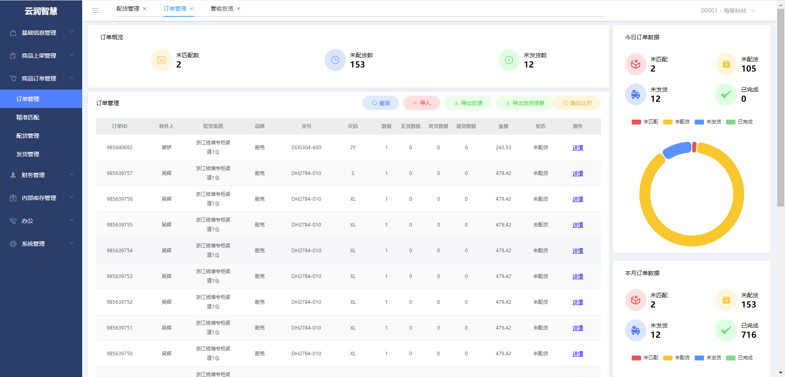Click the 查询 search button
The width and height of the screenshot is (785, 377).
point(381,103)
